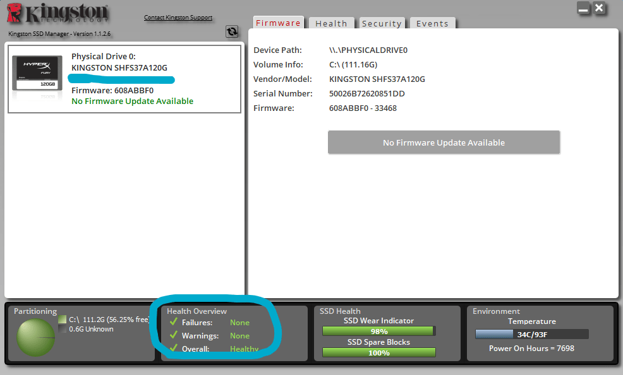Image resolution: width=623 pixels, height=375 pixels.
Task: Switch to the Firmware tab
Action: click(278, 23)
